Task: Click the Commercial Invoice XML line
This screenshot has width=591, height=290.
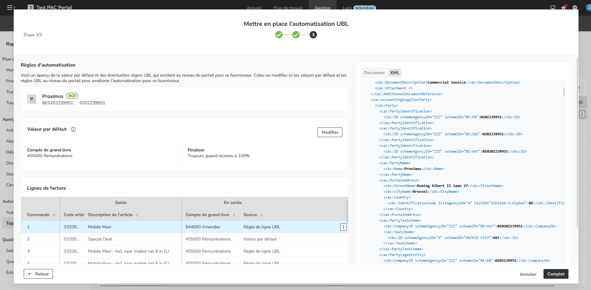Action: [448, 82]
